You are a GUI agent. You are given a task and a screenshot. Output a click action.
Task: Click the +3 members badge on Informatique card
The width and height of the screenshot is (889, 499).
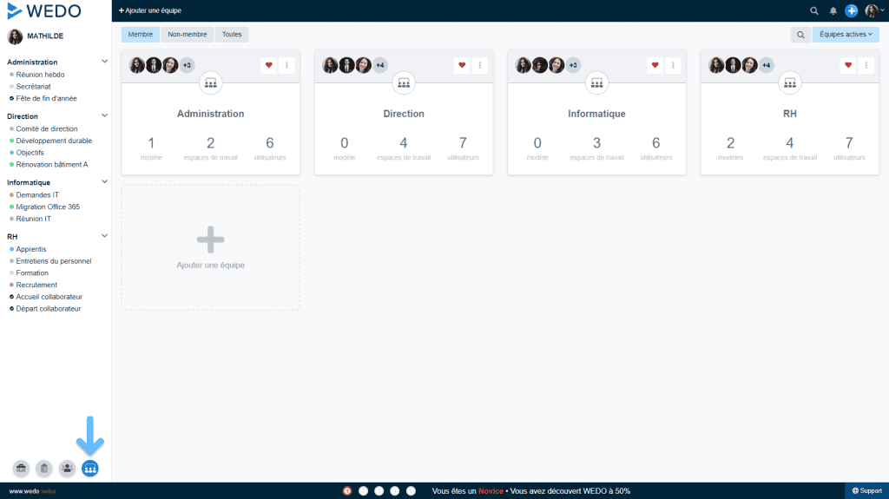pos(573,65)
